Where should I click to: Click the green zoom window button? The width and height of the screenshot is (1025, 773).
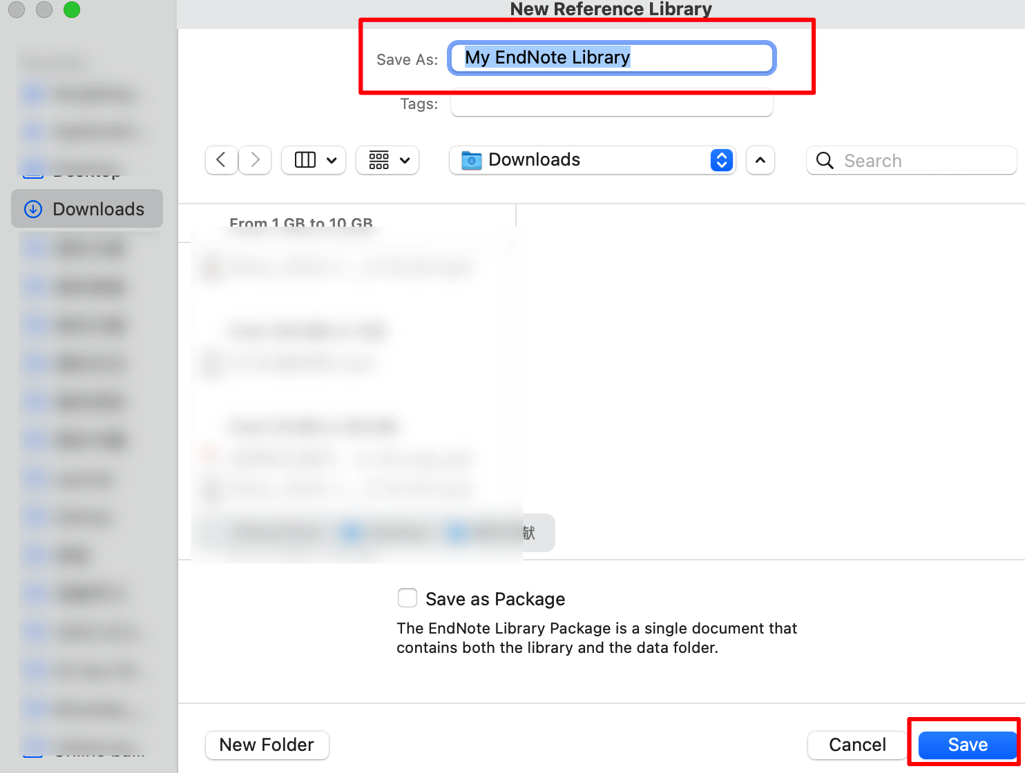pos(72,10)
